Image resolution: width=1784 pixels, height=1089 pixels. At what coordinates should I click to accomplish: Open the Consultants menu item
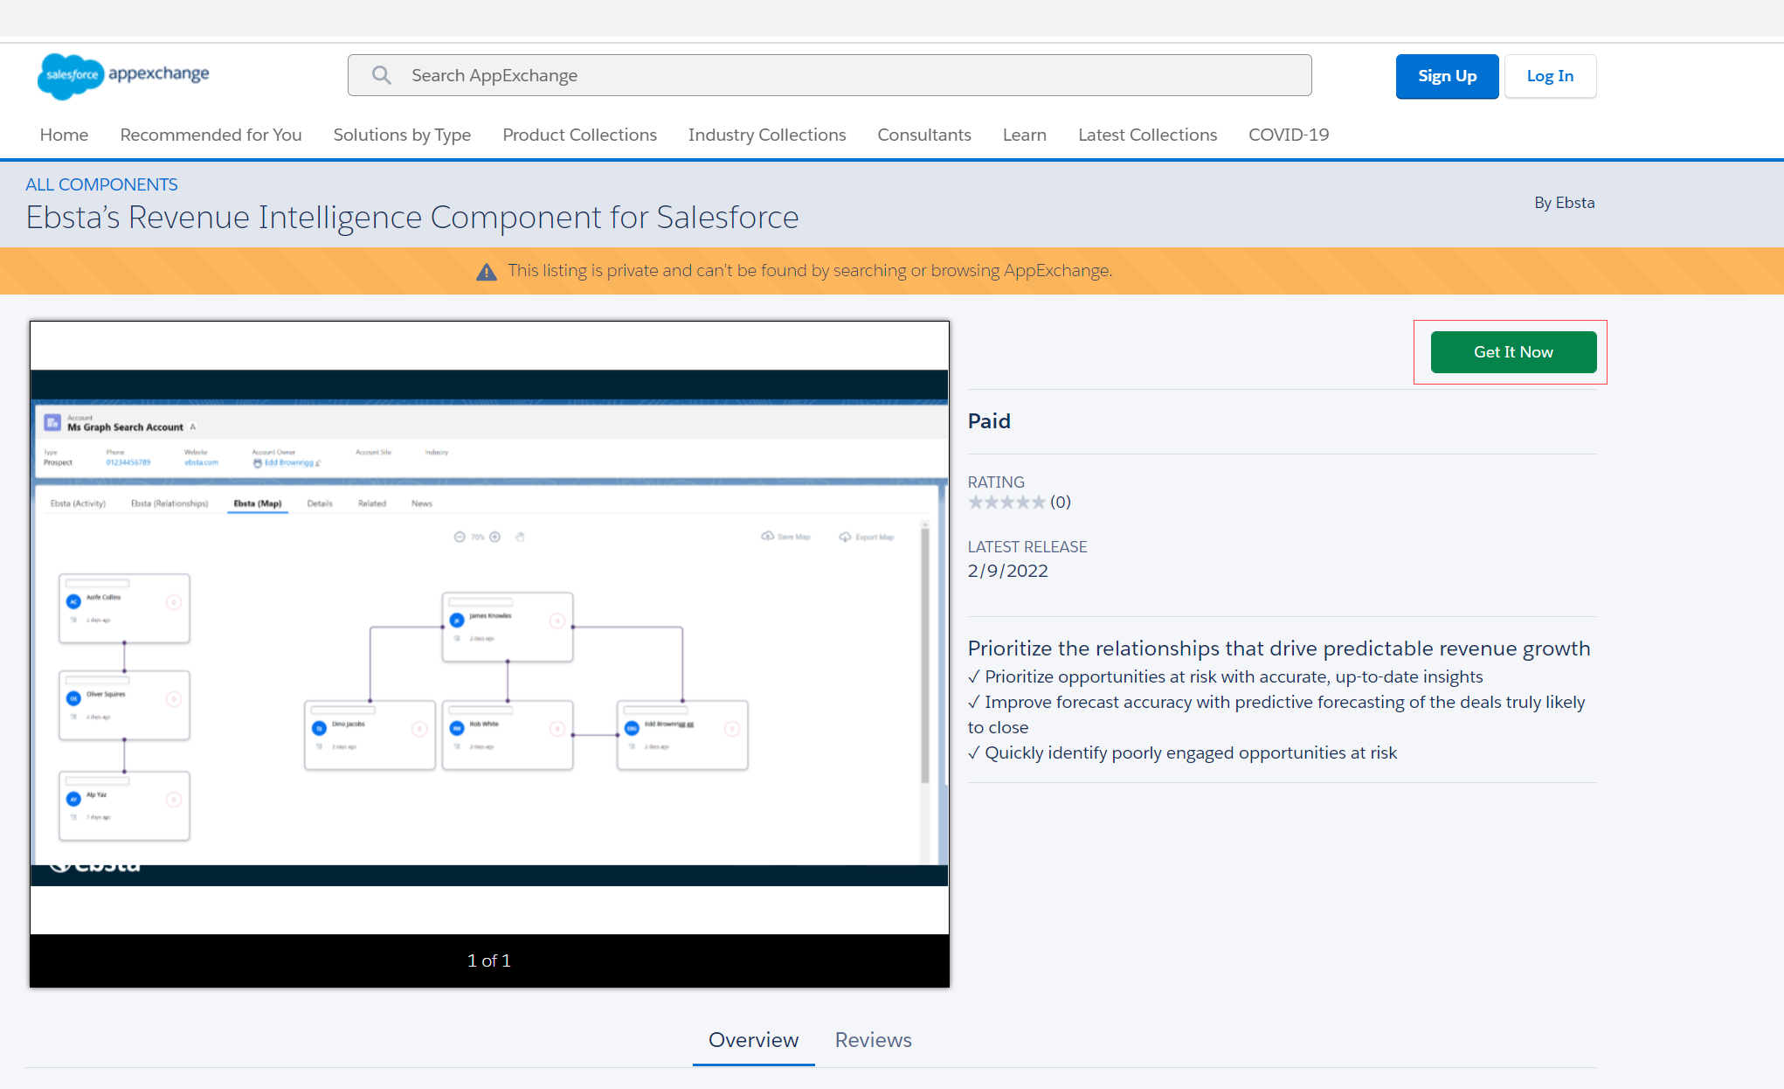tap(924, 135)
